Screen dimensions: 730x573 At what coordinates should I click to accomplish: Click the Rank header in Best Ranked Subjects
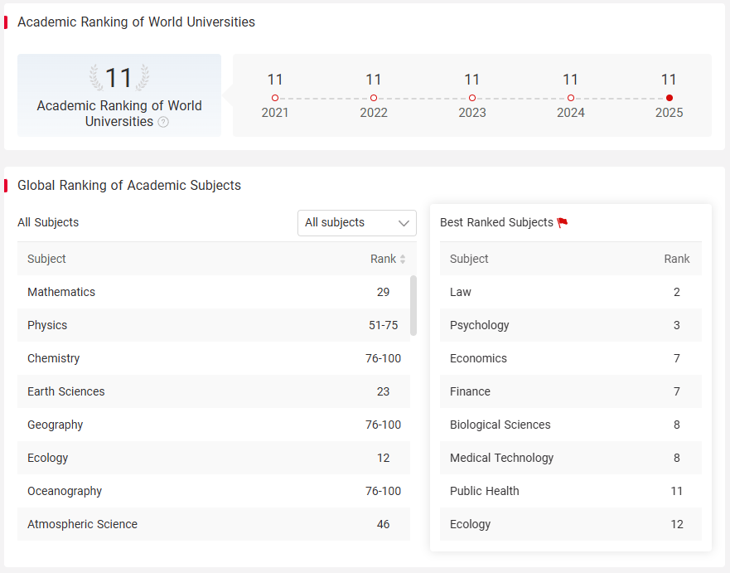tap(677, 259)
